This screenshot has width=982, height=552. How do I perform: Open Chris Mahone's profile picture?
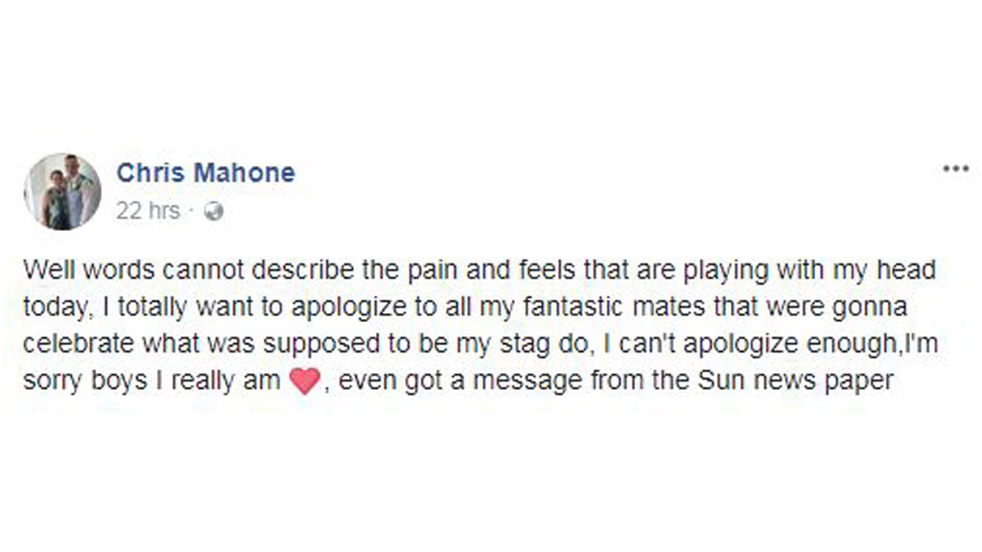click(x=62, y=192)
